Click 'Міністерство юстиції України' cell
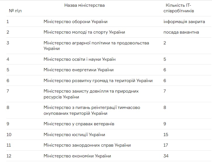This screenshot has width=212, height=165. (x=74, y=135)
